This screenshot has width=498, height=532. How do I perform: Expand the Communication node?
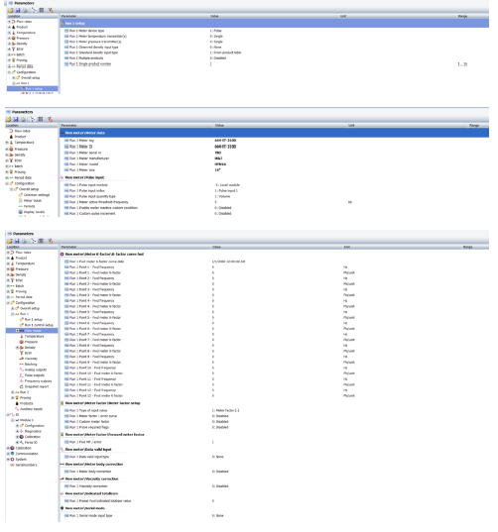point(8,454)
